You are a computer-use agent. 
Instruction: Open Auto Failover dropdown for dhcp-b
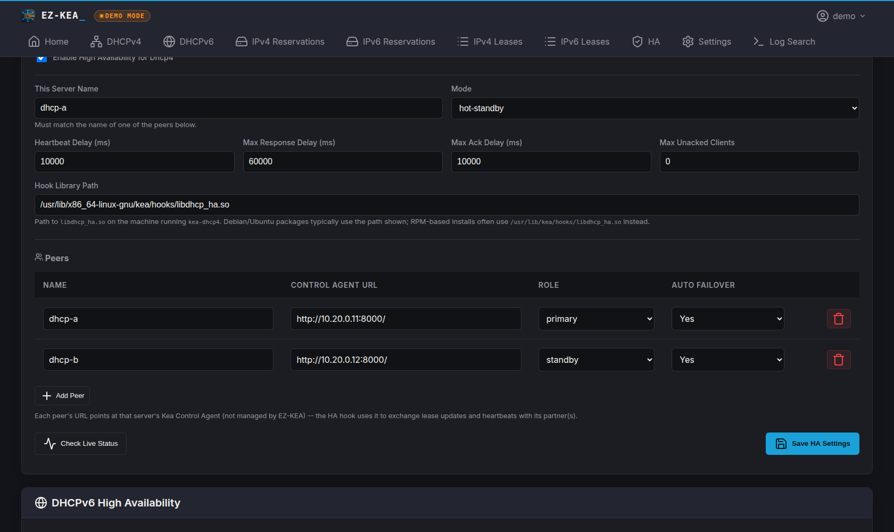tap(727, 360)
